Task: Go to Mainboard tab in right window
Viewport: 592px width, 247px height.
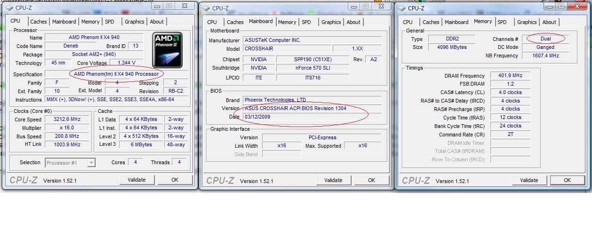Action: (x=456, y=22)
